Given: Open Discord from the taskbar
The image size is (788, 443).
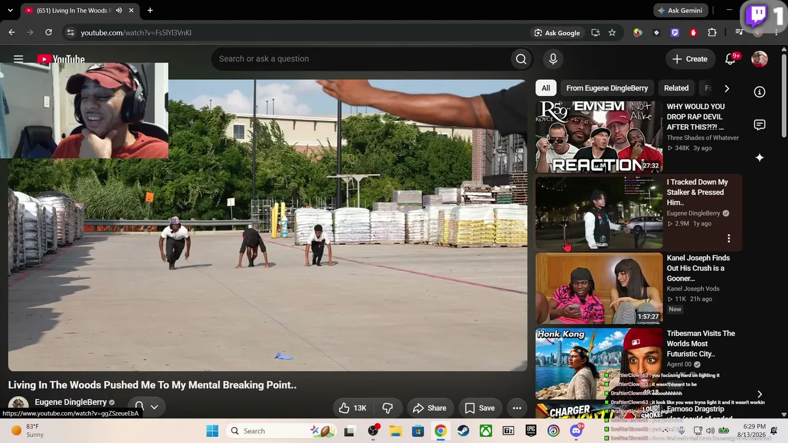Looking at the screenshot, I should coord(577,431).
